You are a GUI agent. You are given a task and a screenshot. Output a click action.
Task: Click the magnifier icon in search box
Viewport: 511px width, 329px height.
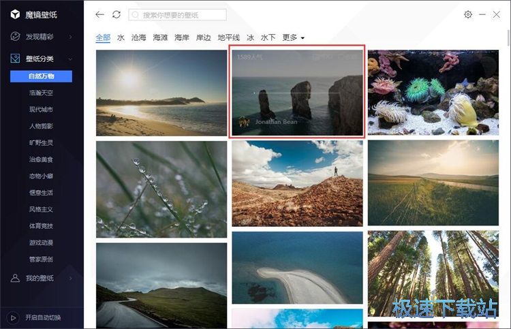tap(136, 15)
